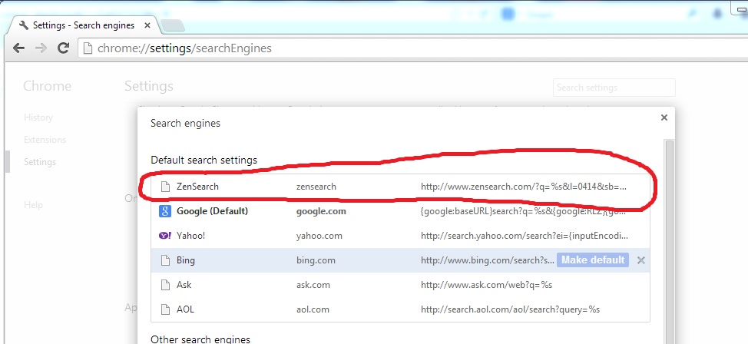Click the yahoo.com keyword cell
748x344 pixels.
tap(319, 236)
